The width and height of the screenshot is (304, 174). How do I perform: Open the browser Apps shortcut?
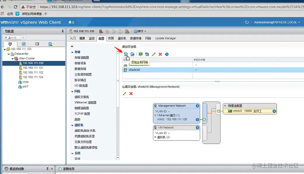coord(7,14)
